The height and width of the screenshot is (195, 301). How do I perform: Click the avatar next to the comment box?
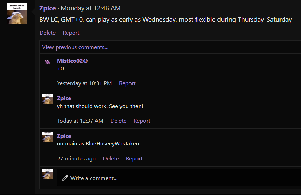(48, 174)
